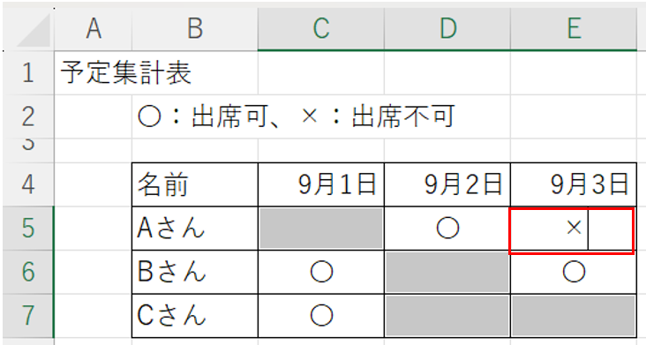Select row 1 header
Screen dimensions: 646x345
[x=28, y=73]
